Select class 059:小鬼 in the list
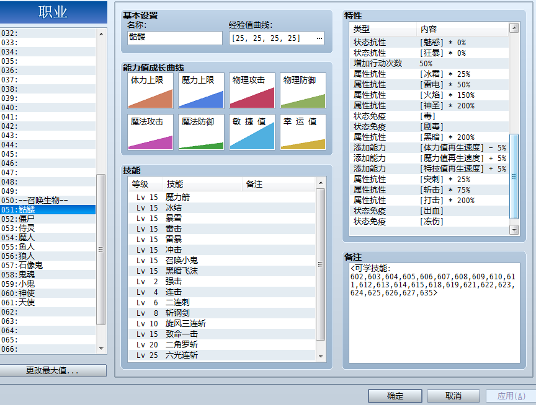 pyautogui.click(x=48, y=284)
